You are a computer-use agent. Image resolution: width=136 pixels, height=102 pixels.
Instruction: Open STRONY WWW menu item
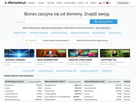point(70,3)
